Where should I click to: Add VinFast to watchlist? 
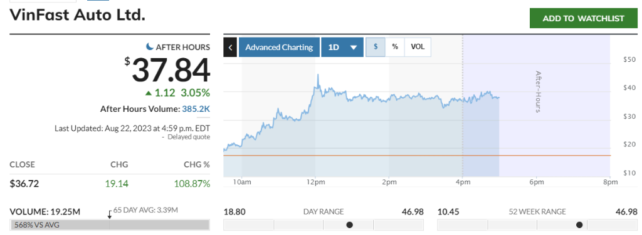[x=584, y=18]
